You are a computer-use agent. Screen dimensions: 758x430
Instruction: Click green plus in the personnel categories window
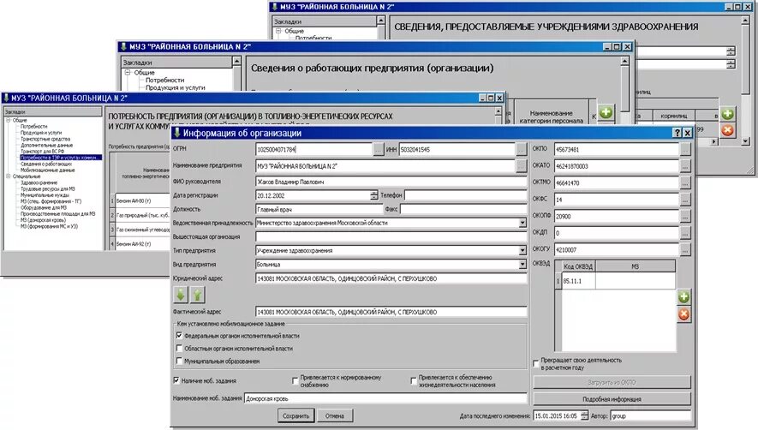click(x=606, y=113)
